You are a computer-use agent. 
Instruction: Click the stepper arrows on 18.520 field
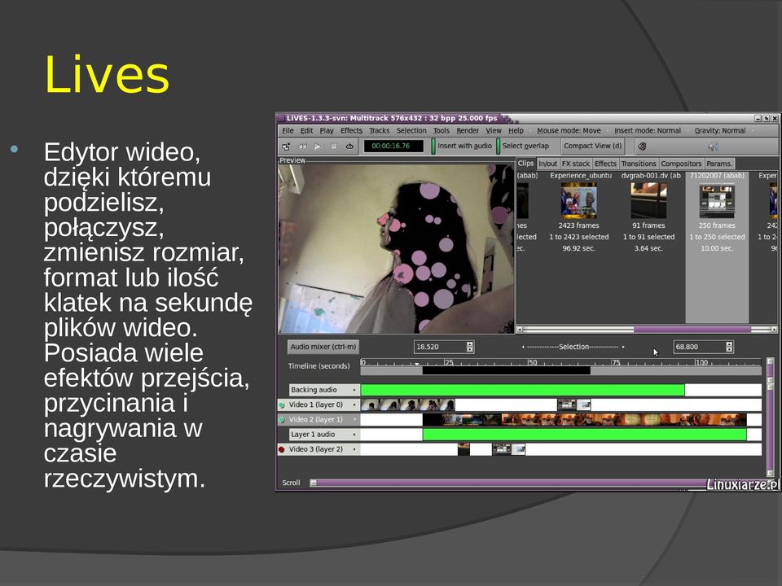[x=470, y=347]
